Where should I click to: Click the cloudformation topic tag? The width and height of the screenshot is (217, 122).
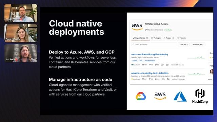[x=150, y=61]
